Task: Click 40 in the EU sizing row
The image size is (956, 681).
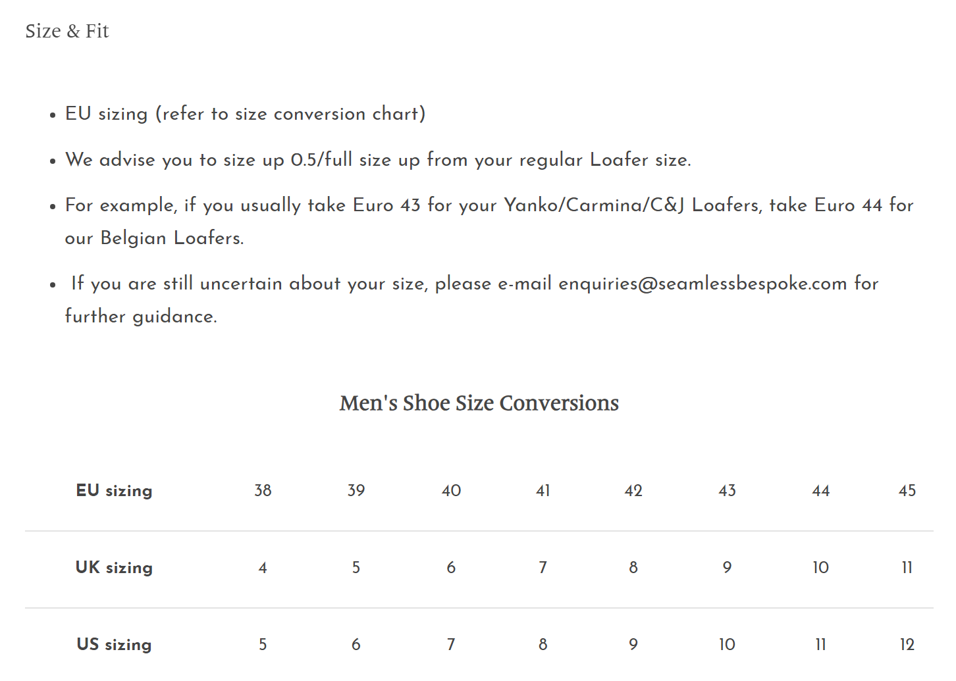Action: tap(451, 491)
